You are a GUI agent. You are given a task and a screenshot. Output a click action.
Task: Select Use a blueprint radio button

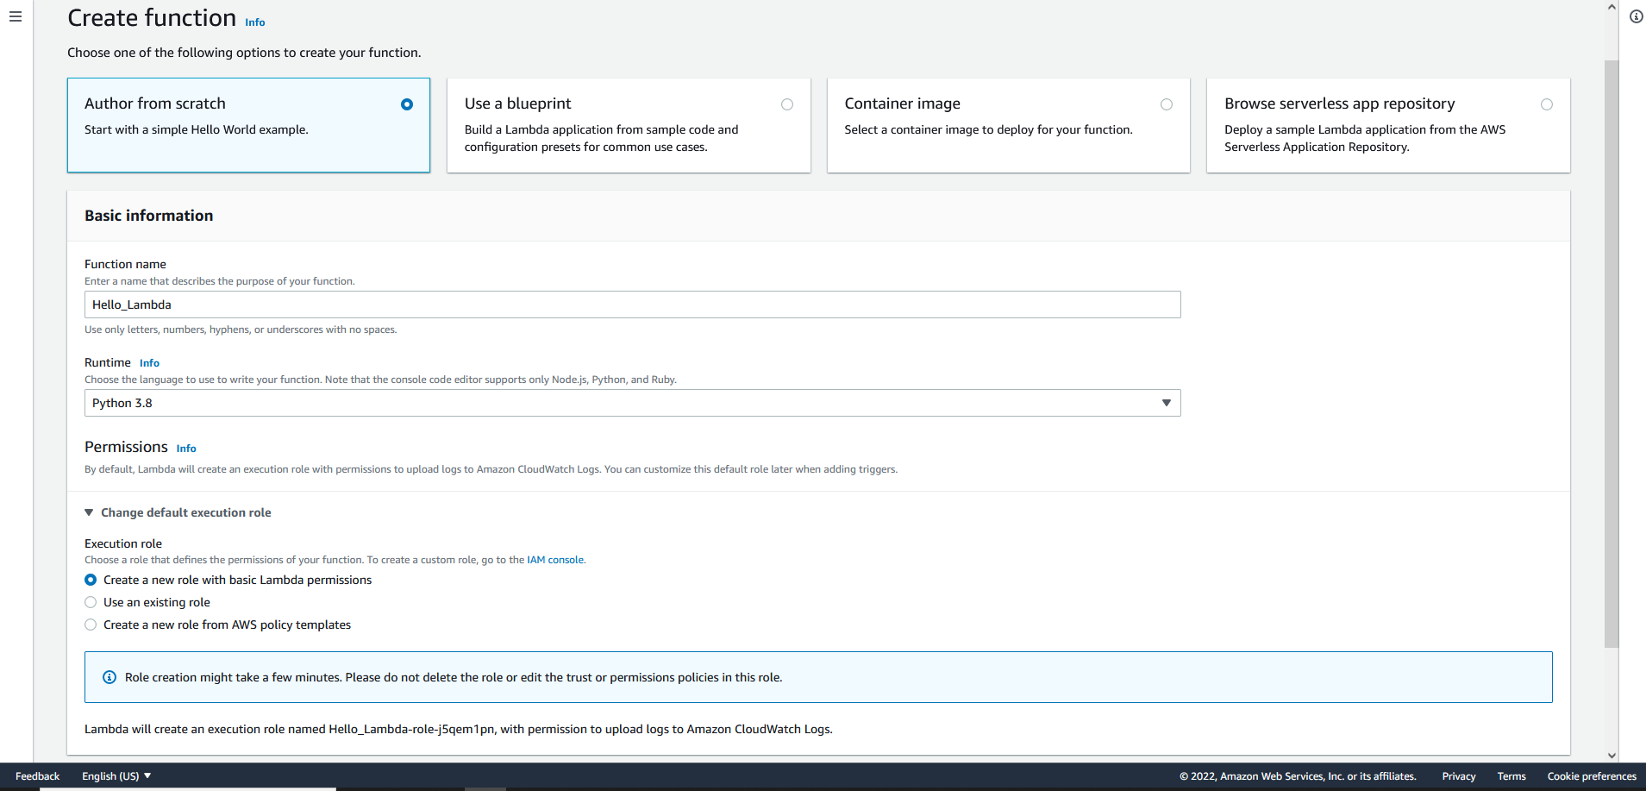click(x=787, y=104)
